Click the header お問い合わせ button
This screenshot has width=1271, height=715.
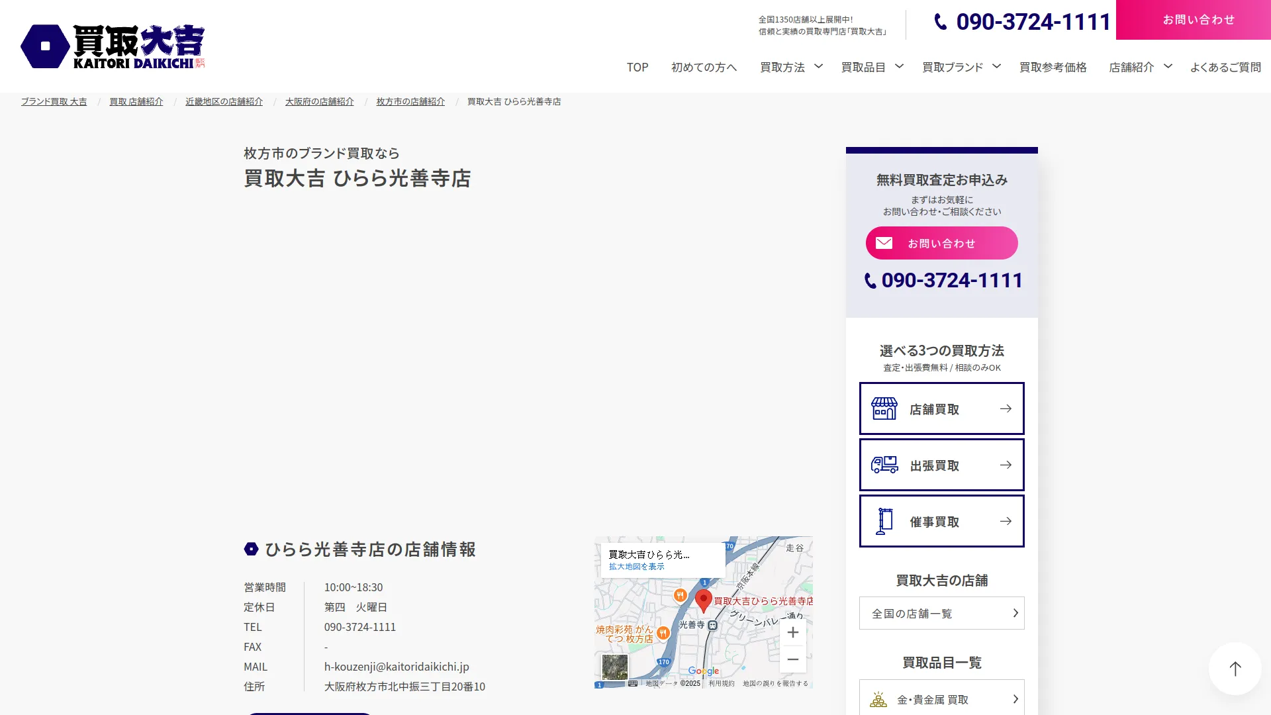pos(1194,20)
